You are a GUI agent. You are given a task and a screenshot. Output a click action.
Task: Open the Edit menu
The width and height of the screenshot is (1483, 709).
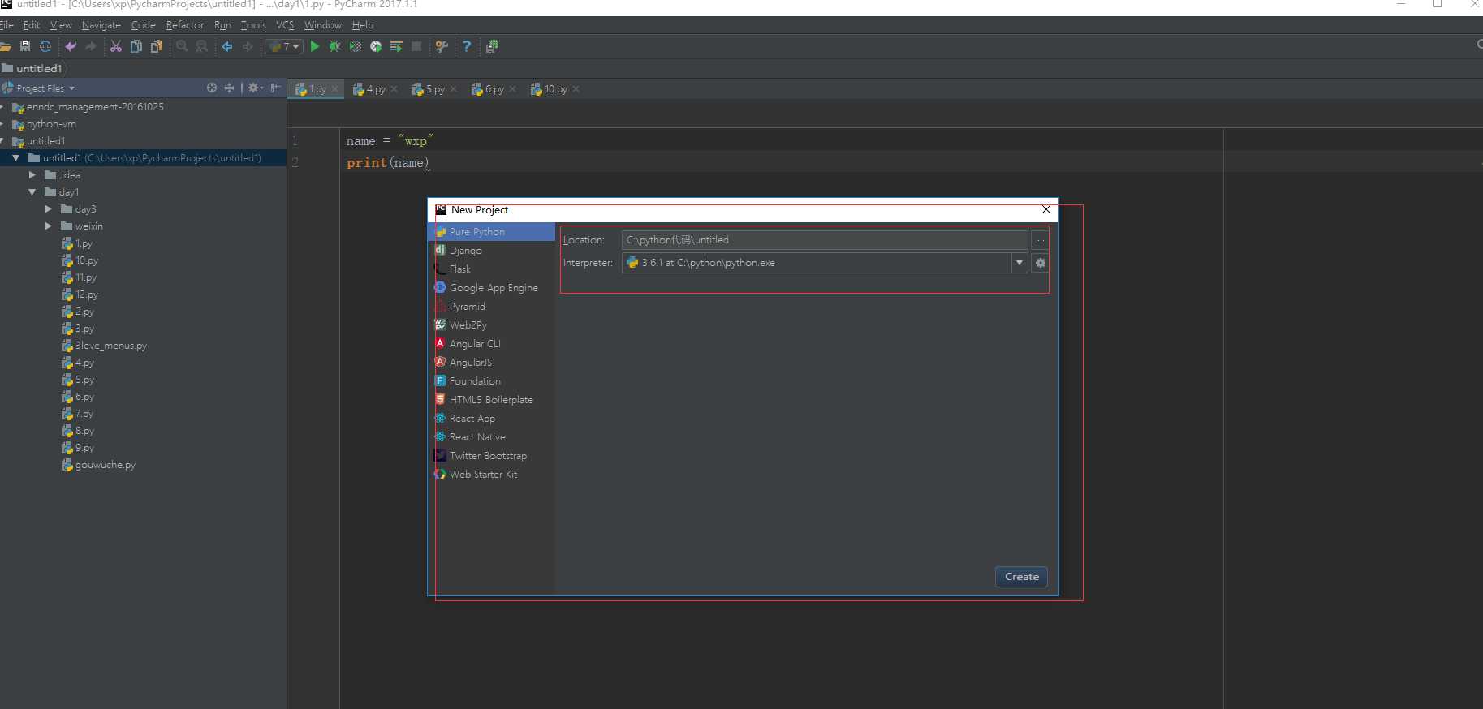(32, 25)
